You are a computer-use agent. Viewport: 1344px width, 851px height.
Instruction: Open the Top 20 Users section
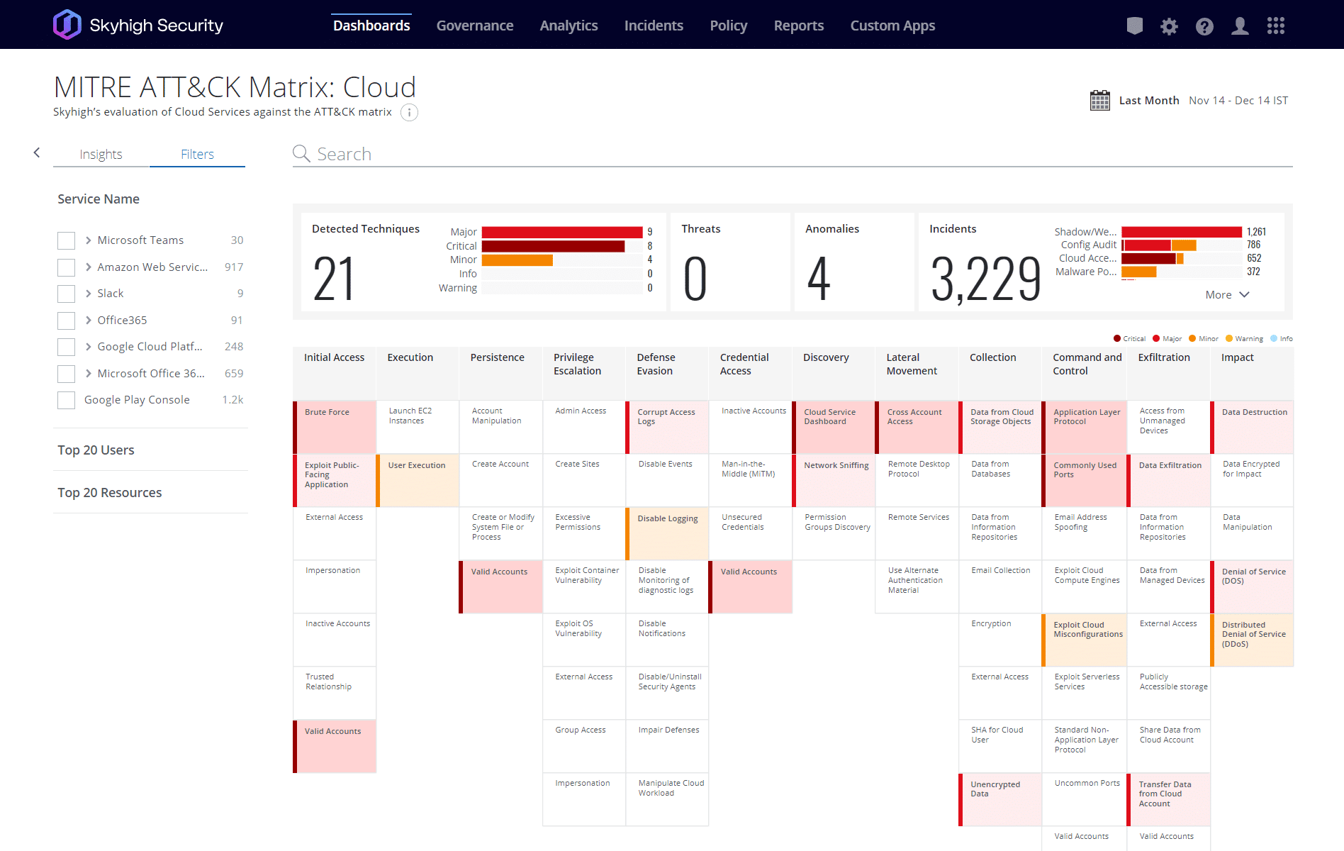coord(96,450)
